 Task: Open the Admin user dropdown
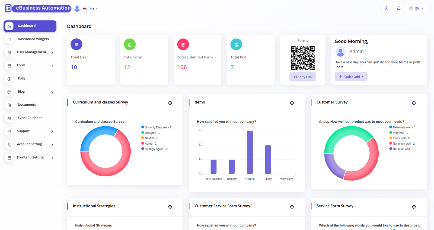(86, 8)
